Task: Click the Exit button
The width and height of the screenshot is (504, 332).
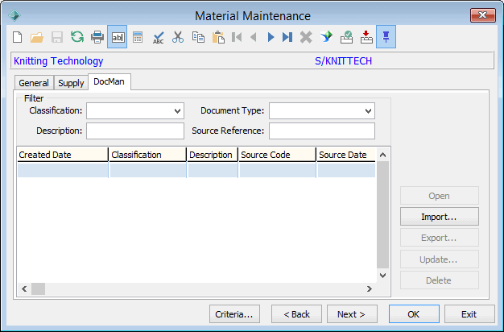Action: (469, 314)
